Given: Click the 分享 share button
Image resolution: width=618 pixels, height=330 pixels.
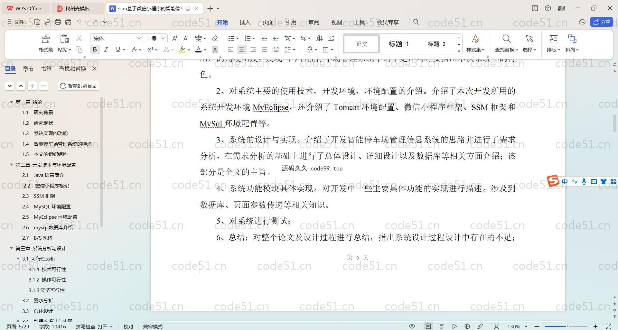Looking at the screenshot, I should point(602,22).
